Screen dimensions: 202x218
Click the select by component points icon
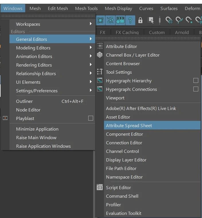click(x=110, y=20)
